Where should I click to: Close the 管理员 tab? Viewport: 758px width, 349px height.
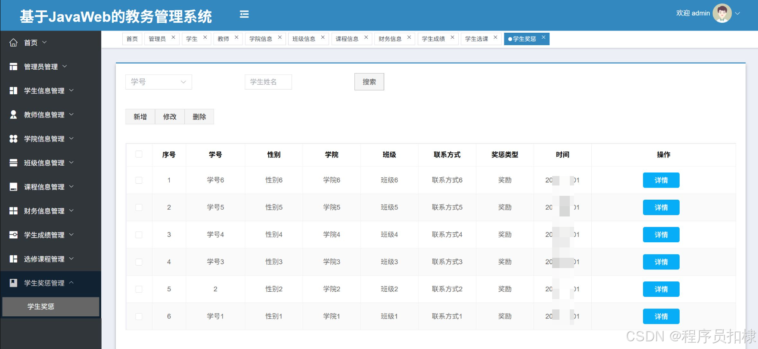click(x=173, y=37)
